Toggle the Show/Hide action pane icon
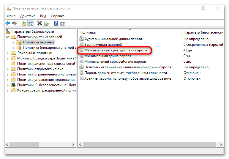Image resolution: width=229 pixels, height=159 pixels. 63,23
